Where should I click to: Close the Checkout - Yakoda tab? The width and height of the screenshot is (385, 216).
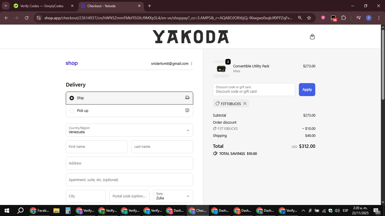tap(139, 6)
